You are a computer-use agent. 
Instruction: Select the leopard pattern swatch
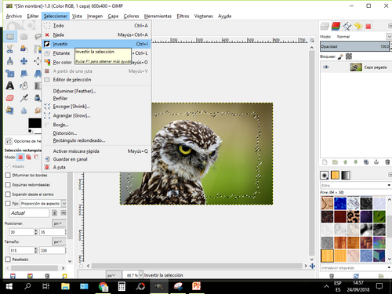point(354,216)
